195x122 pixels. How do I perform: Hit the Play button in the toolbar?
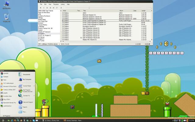tap(47, 8)
